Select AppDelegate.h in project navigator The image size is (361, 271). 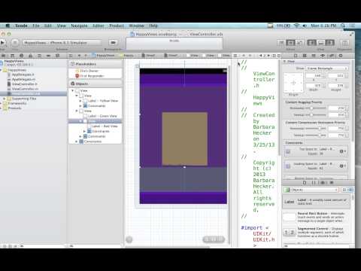(x=23, y=75)
